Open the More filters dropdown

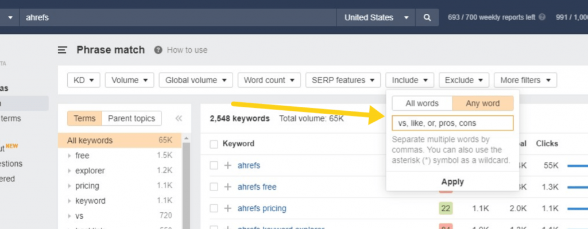pos(525,80)
